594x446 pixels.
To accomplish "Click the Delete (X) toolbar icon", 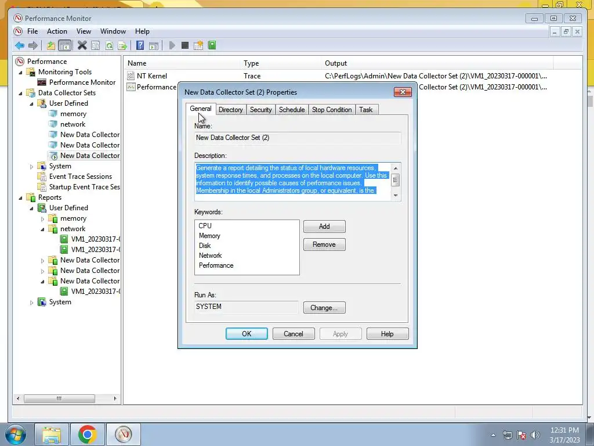I will coord(82,45).
